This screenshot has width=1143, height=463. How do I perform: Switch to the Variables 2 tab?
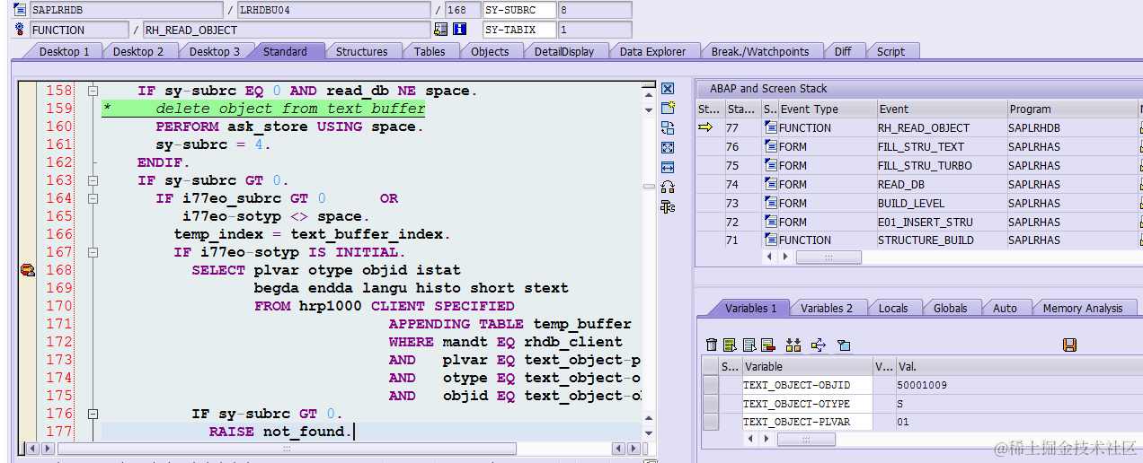[x=827, y=308]
